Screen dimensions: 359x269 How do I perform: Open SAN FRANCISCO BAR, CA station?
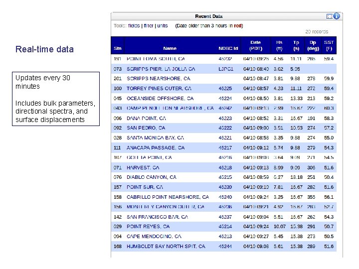(157, 217)
